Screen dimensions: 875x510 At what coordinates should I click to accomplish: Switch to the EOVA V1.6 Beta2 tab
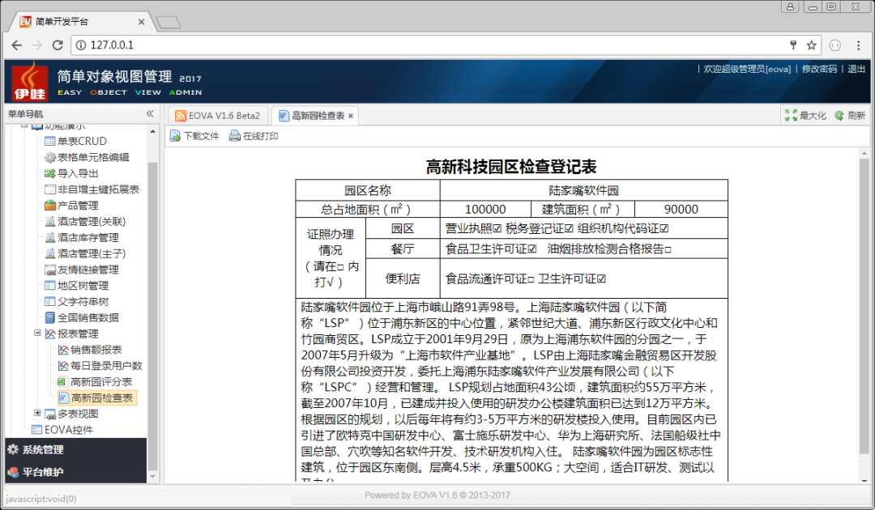pos(217,116)
